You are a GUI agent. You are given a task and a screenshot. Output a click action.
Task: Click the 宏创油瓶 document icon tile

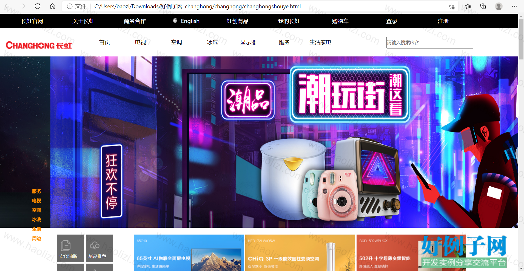[70, 248]
